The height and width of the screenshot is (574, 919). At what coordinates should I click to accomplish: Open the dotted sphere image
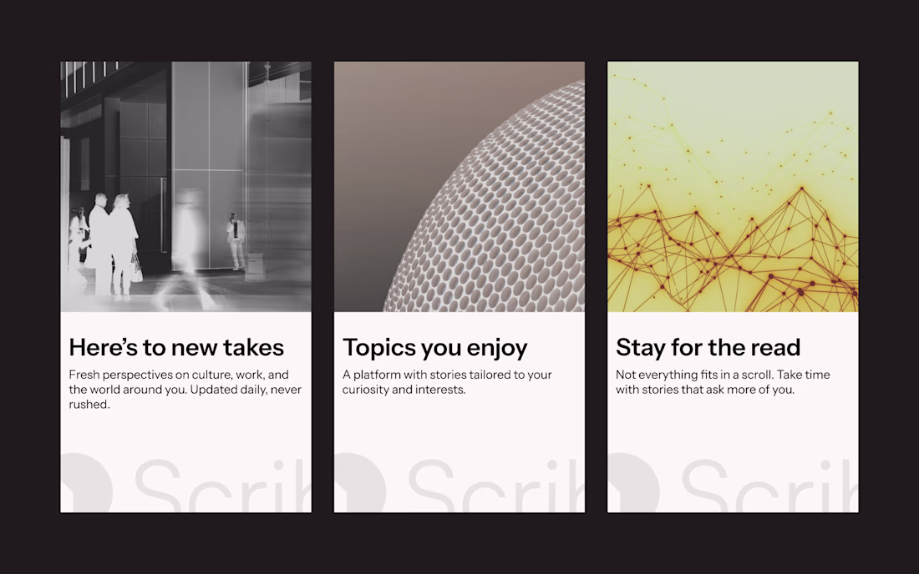coord(459,187)
